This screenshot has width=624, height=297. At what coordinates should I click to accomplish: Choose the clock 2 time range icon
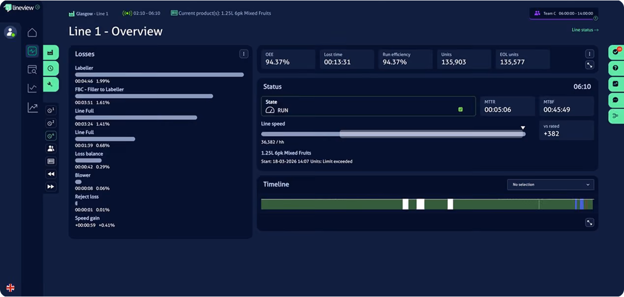pos(51,123)
